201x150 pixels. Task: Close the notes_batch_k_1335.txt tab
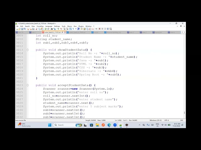[x=65, y=32]
